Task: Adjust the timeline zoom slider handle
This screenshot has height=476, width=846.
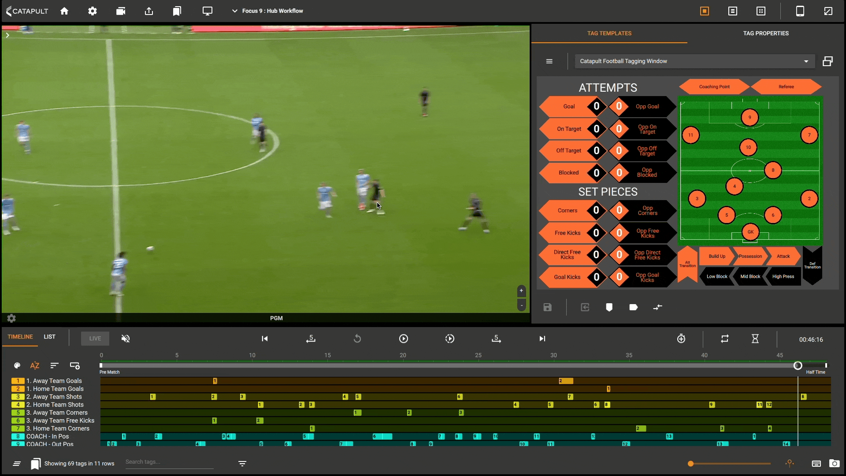Action: point(691,464)
